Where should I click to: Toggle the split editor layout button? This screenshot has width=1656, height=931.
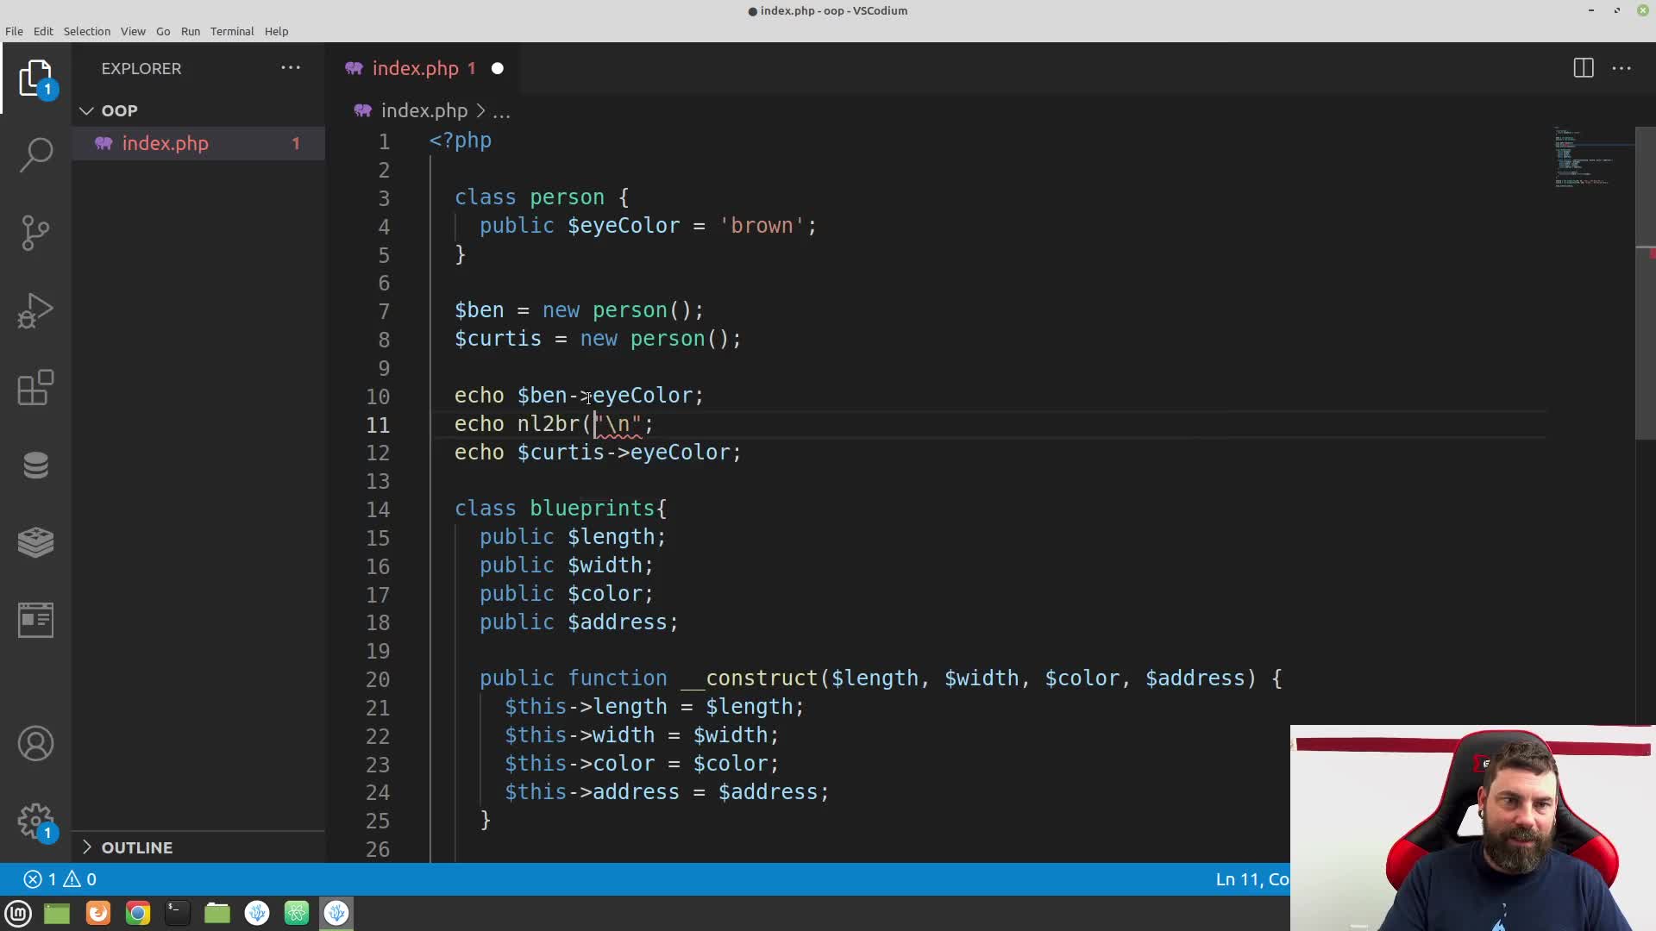pyautogui.click(x=1584, y=68)
